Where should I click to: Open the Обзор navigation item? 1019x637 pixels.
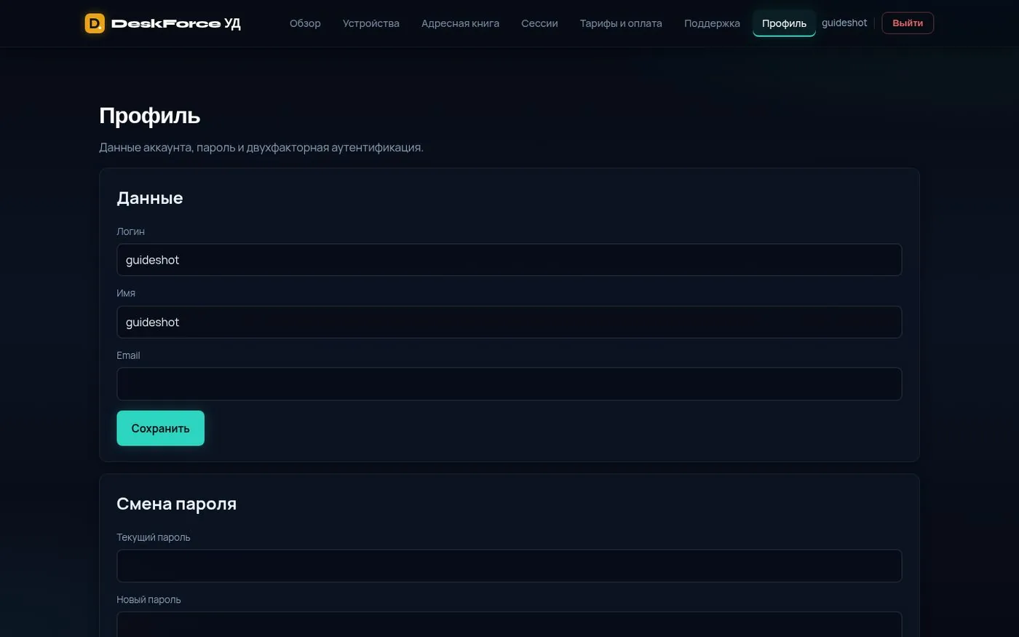[305, 23]
